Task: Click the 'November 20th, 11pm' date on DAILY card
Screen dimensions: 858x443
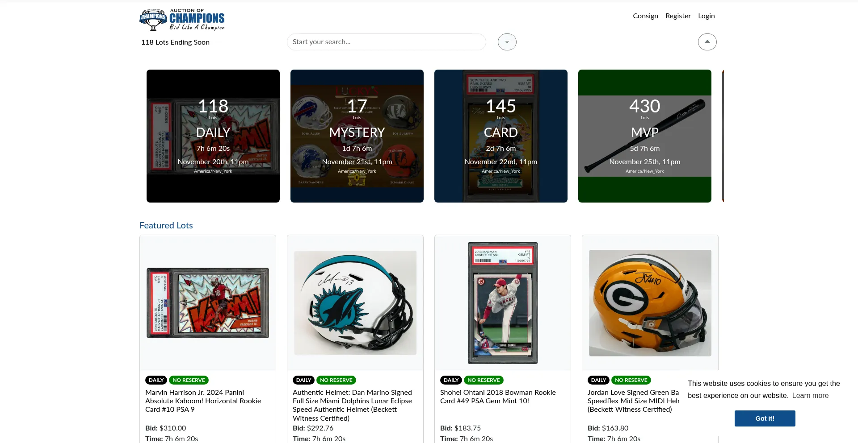Action: 213,162
